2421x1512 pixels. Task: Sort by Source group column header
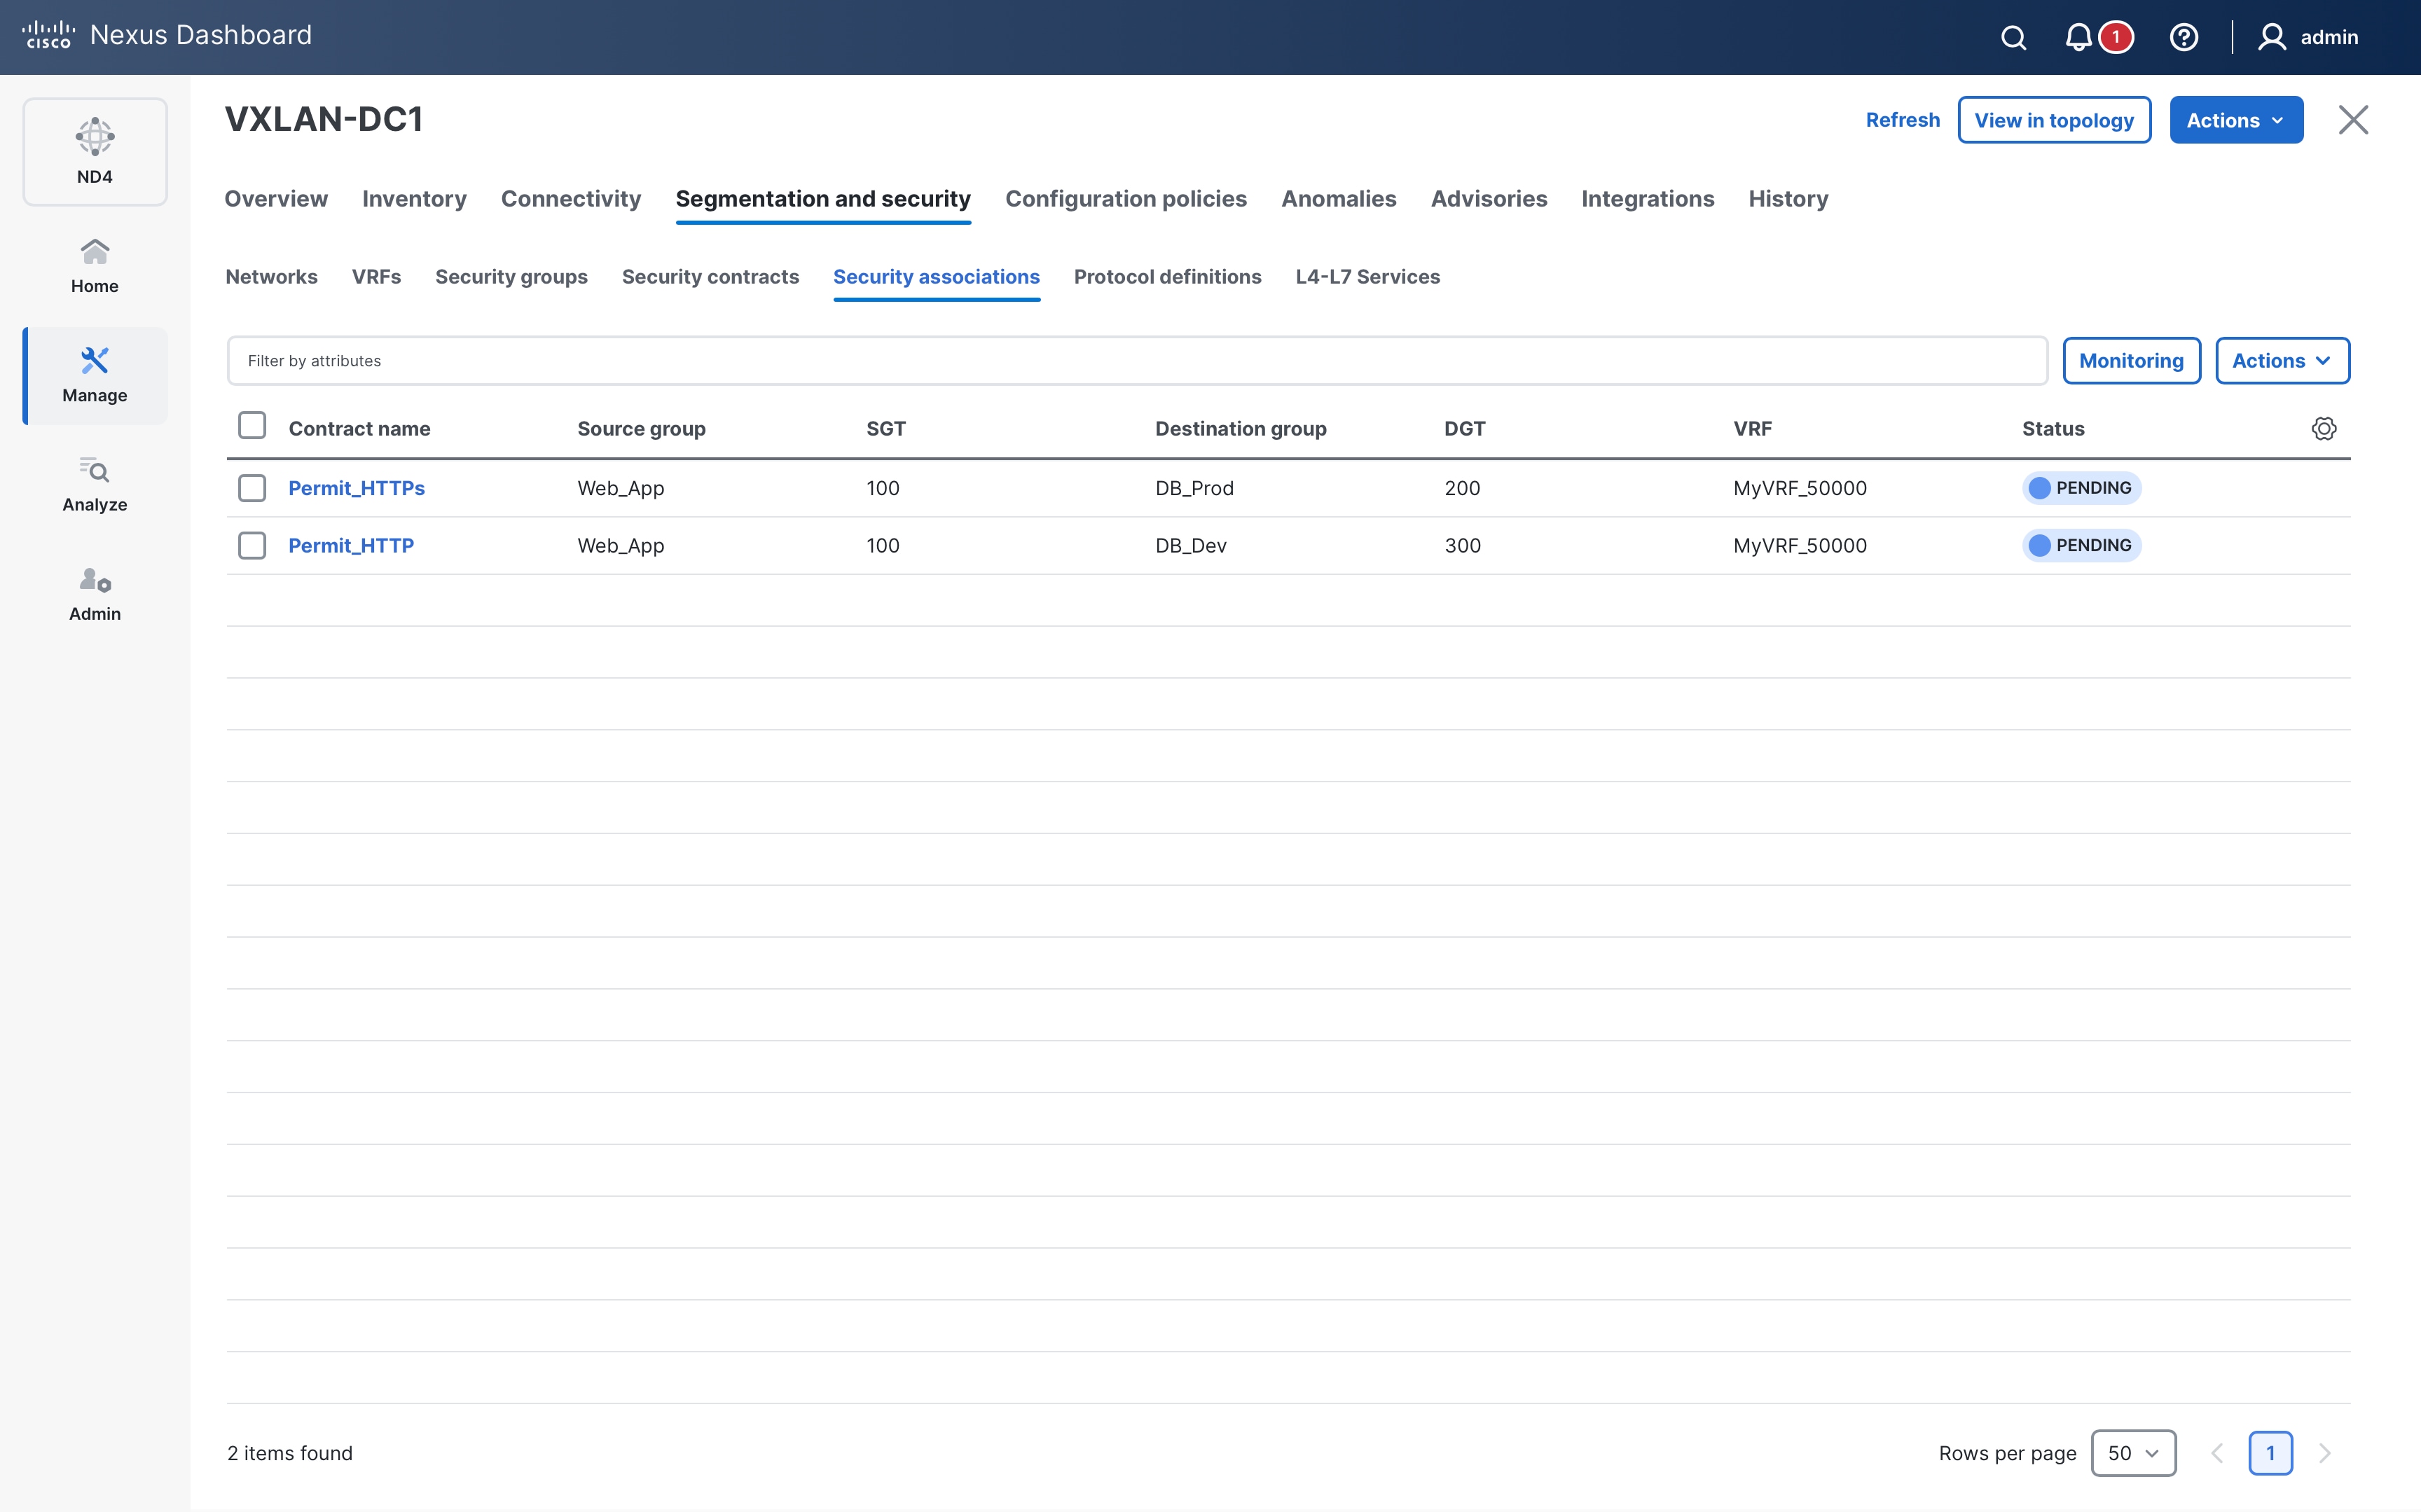[x=641, y=429]
